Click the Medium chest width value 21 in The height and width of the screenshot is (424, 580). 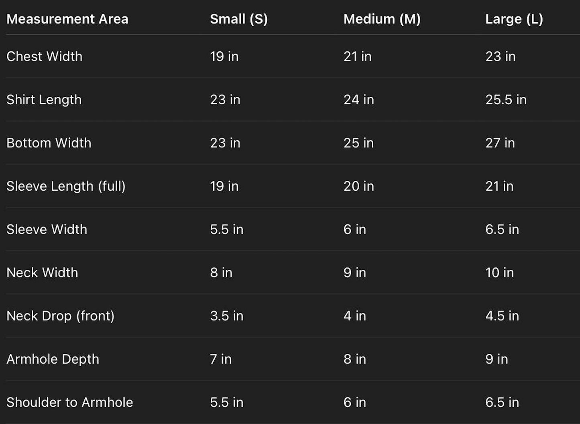[x=357, y=56]
